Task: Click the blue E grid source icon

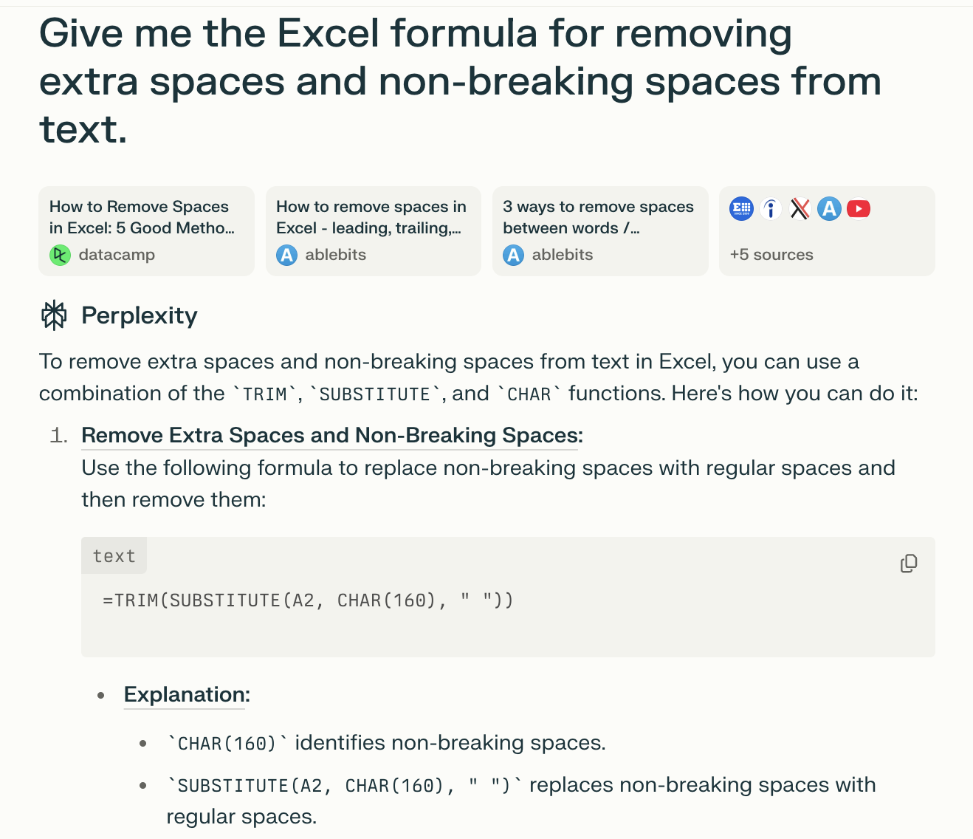Action: (x=741, y=209)
